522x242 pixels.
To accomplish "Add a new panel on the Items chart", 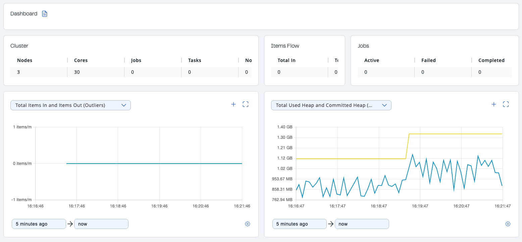I will [x=233, y=104].
